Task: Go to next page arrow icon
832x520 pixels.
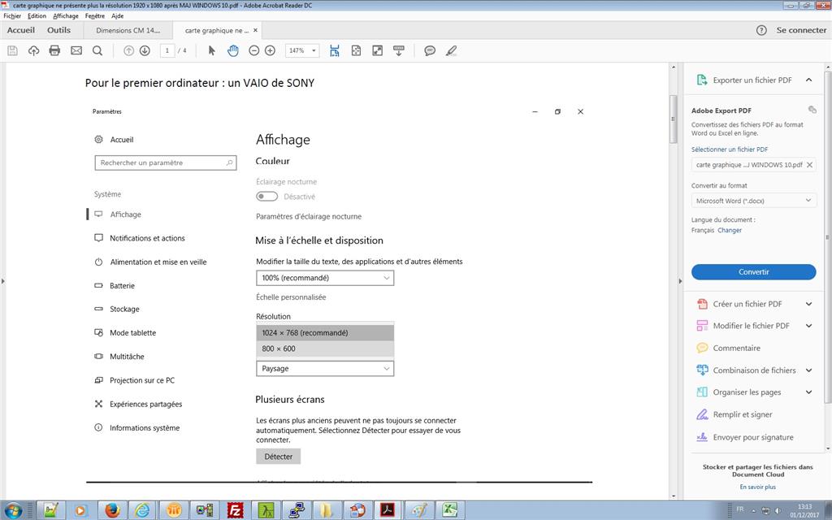Action: (145, 51)
